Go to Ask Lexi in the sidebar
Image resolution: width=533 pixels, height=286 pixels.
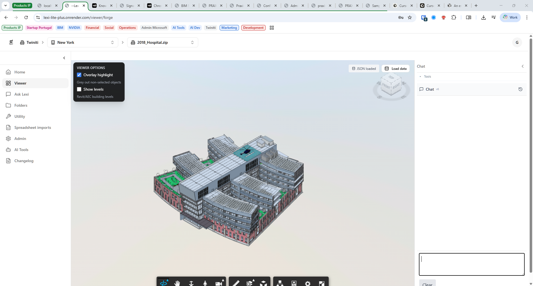[21, 94]
